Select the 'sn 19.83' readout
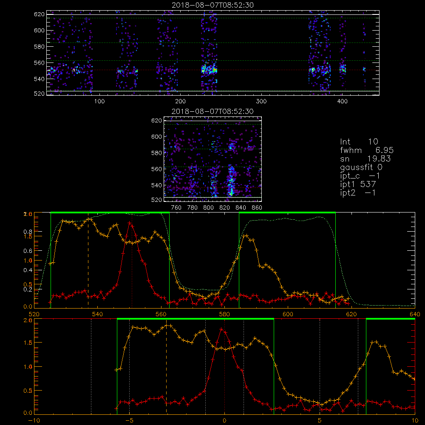The width and height of the screenshot is (425, 425). (365, 159)
